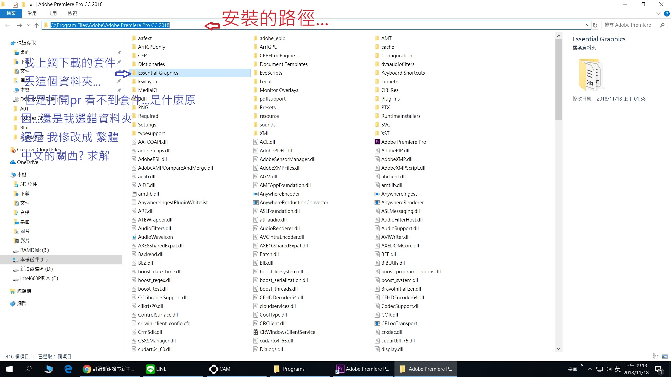This screenshot has height=377, width=671.
Task: Open the 桌面 desktop toolbar
Action: point(573,369)
